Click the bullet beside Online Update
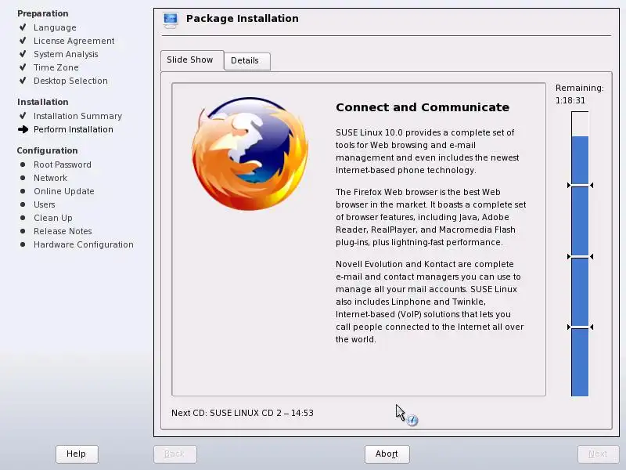The height and width of the screenshot is (470, 626). tap(23, 191)
